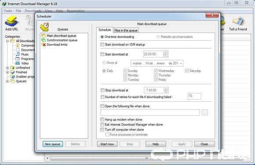This screenshot has width=255, height=165.
Task: Open the Downloads menu
Action: [x=33, y=11]
